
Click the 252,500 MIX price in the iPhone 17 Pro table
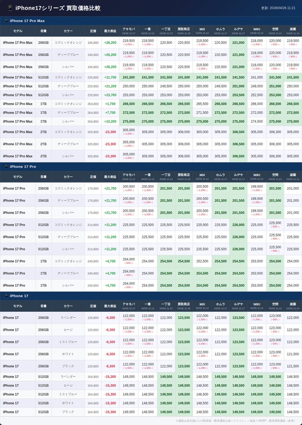202,261
